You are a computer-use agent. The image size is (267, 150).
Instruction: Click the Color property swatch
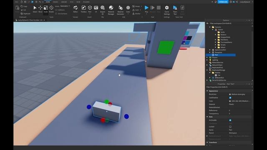tap(230, 101)
